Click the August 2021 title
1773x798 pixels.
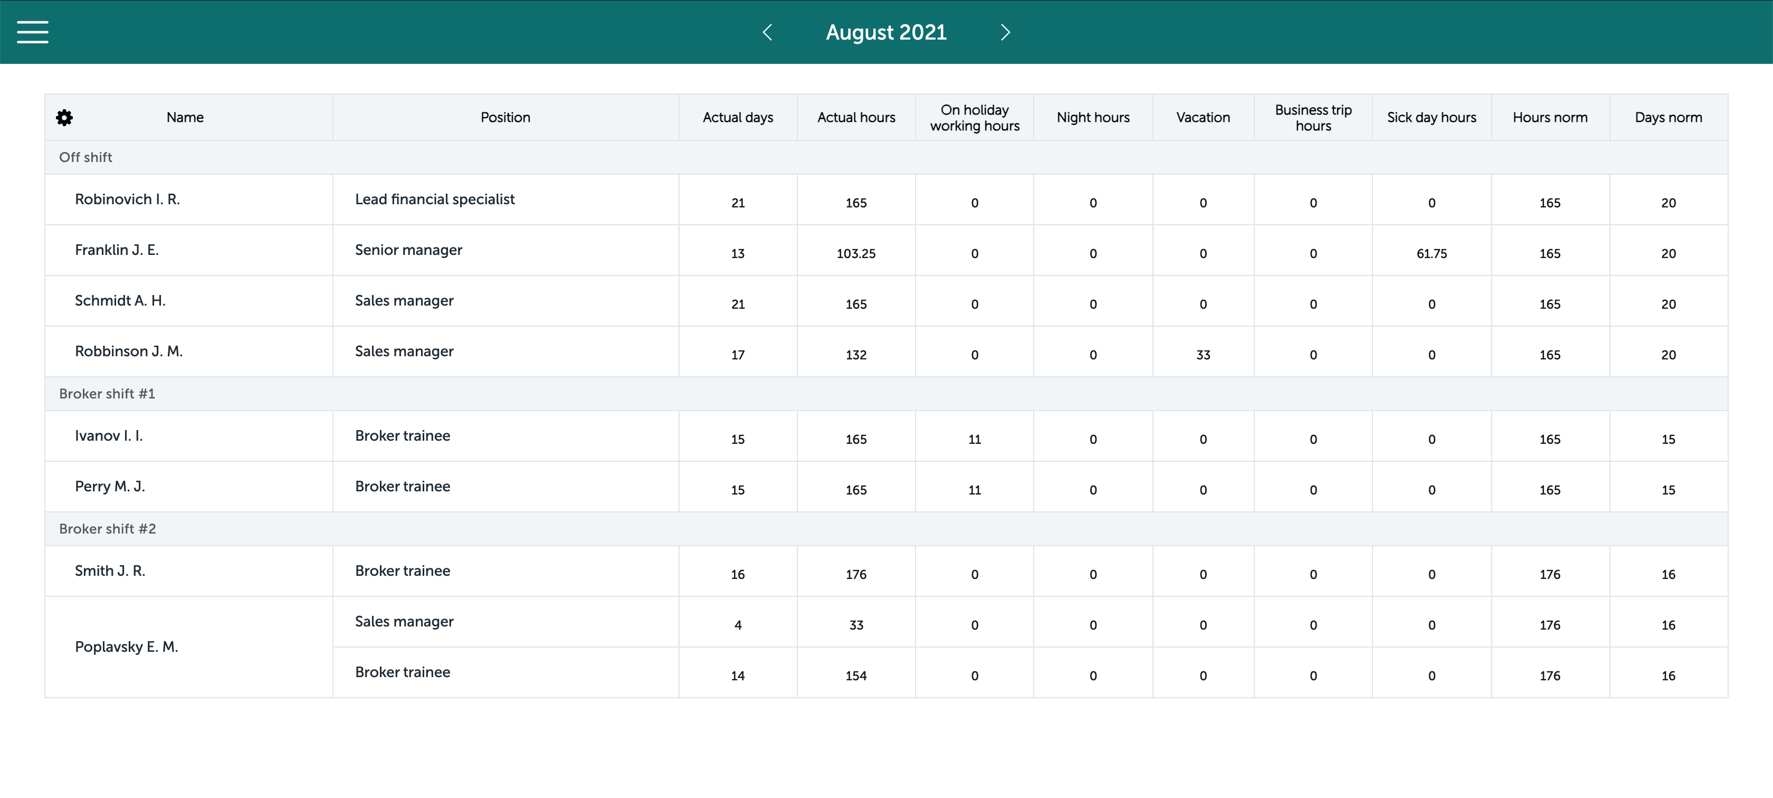click(x=886, y=32)
